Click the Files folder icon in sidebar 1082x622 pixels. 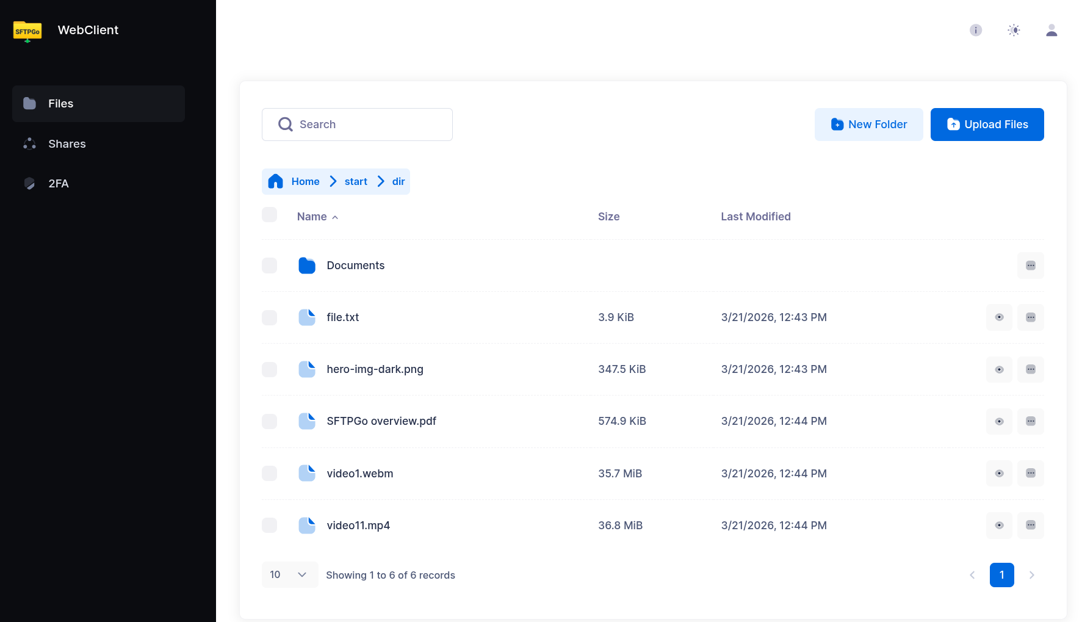pyautogui.click(x=29, y=103)
